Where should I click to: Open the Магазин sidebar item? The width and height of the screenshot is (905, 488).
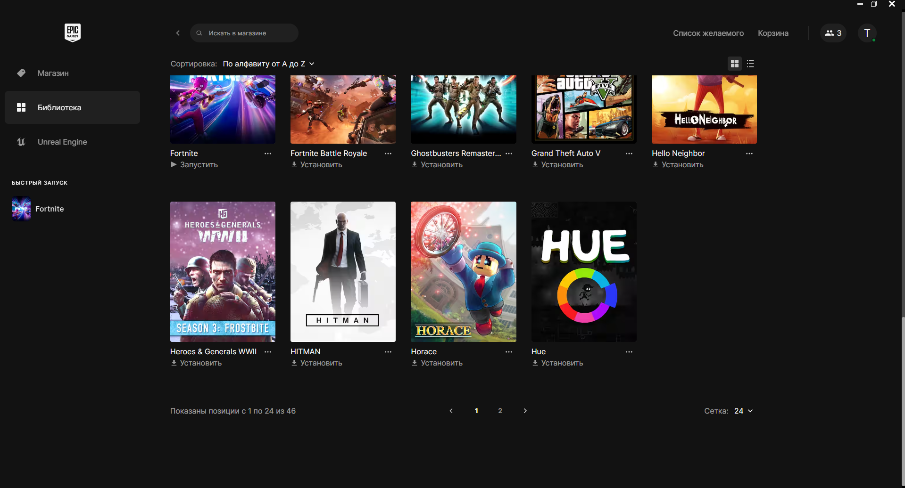point(72,73)
